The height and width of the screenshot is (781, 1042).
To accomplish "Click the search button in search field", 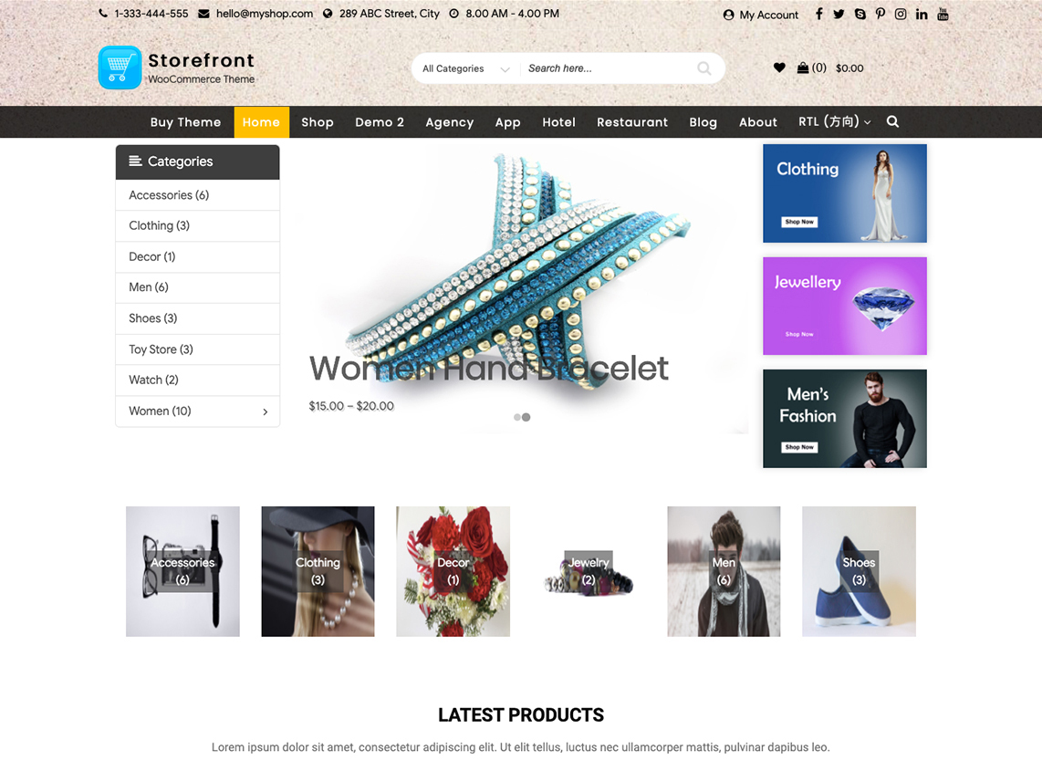I will 703,68.
